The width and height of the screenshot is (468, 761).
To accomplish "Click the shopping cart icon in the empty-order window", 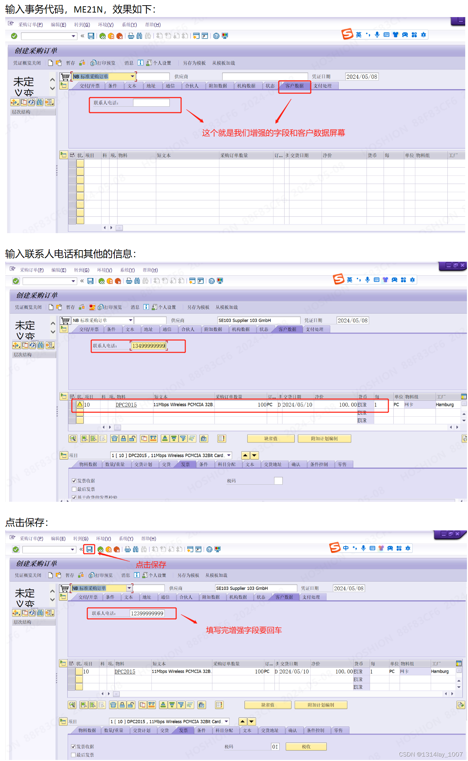I will point(65,76).
